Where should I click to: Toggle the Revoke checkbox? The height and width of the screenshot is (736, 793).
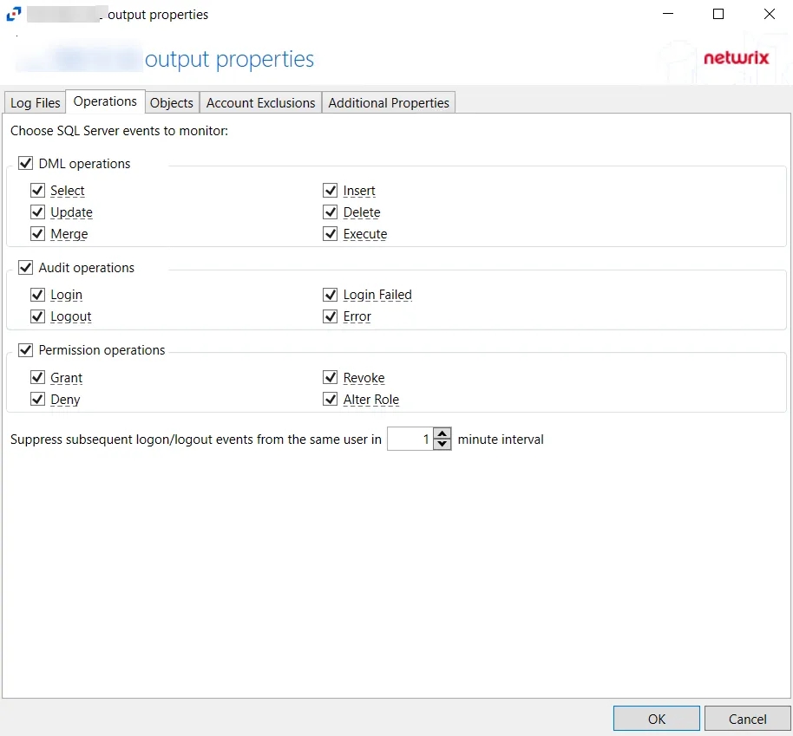(331, 377)
